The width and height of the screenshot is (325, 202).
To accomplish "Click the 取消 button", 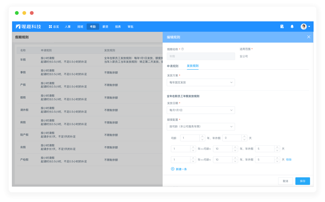I will (285, 181).
